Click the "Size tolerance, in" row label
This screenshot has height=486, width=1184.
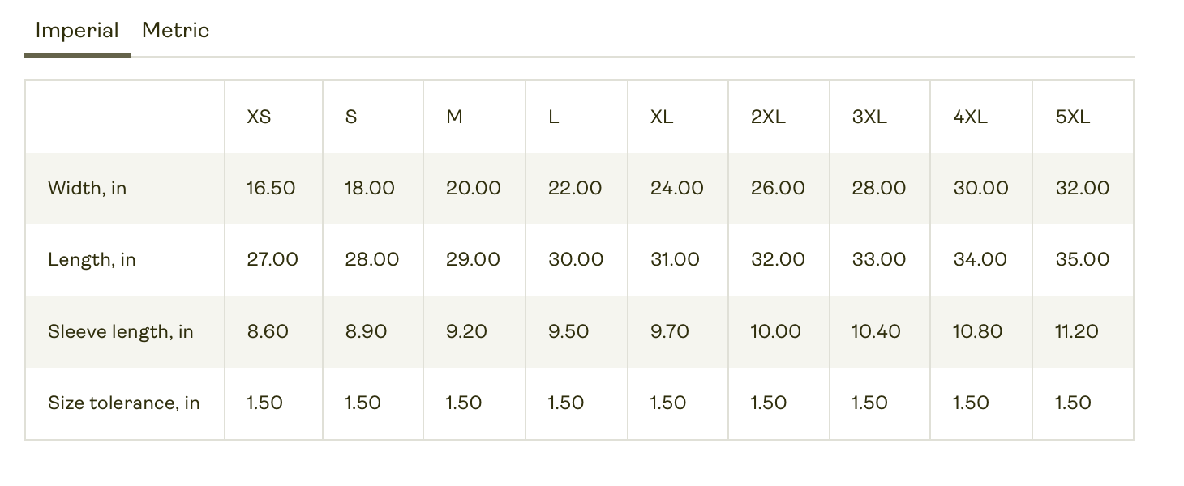tap(124, 403)
